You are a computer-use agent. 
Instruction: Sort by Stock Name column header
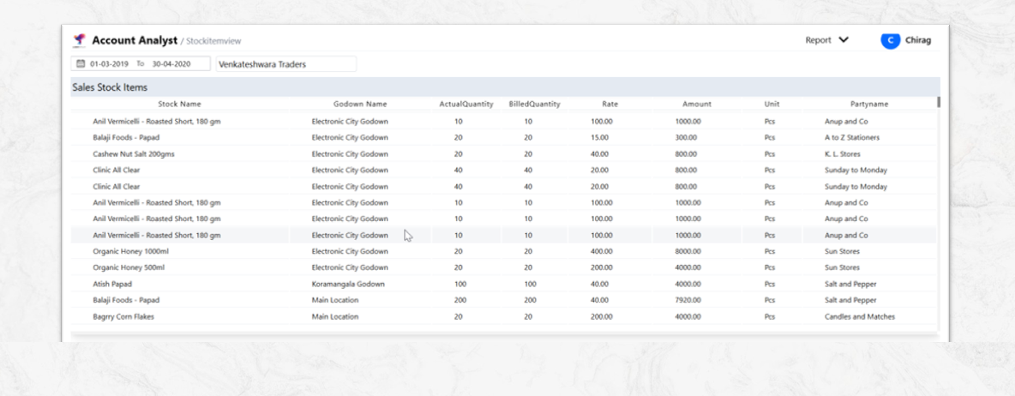pyautogui.click(x=179, y=105)
